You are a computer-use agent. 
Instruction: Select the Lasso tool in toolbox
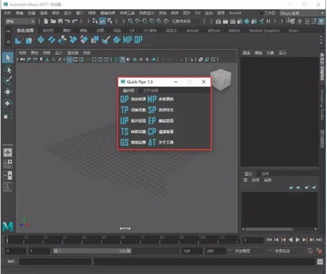tap(8, 69)
